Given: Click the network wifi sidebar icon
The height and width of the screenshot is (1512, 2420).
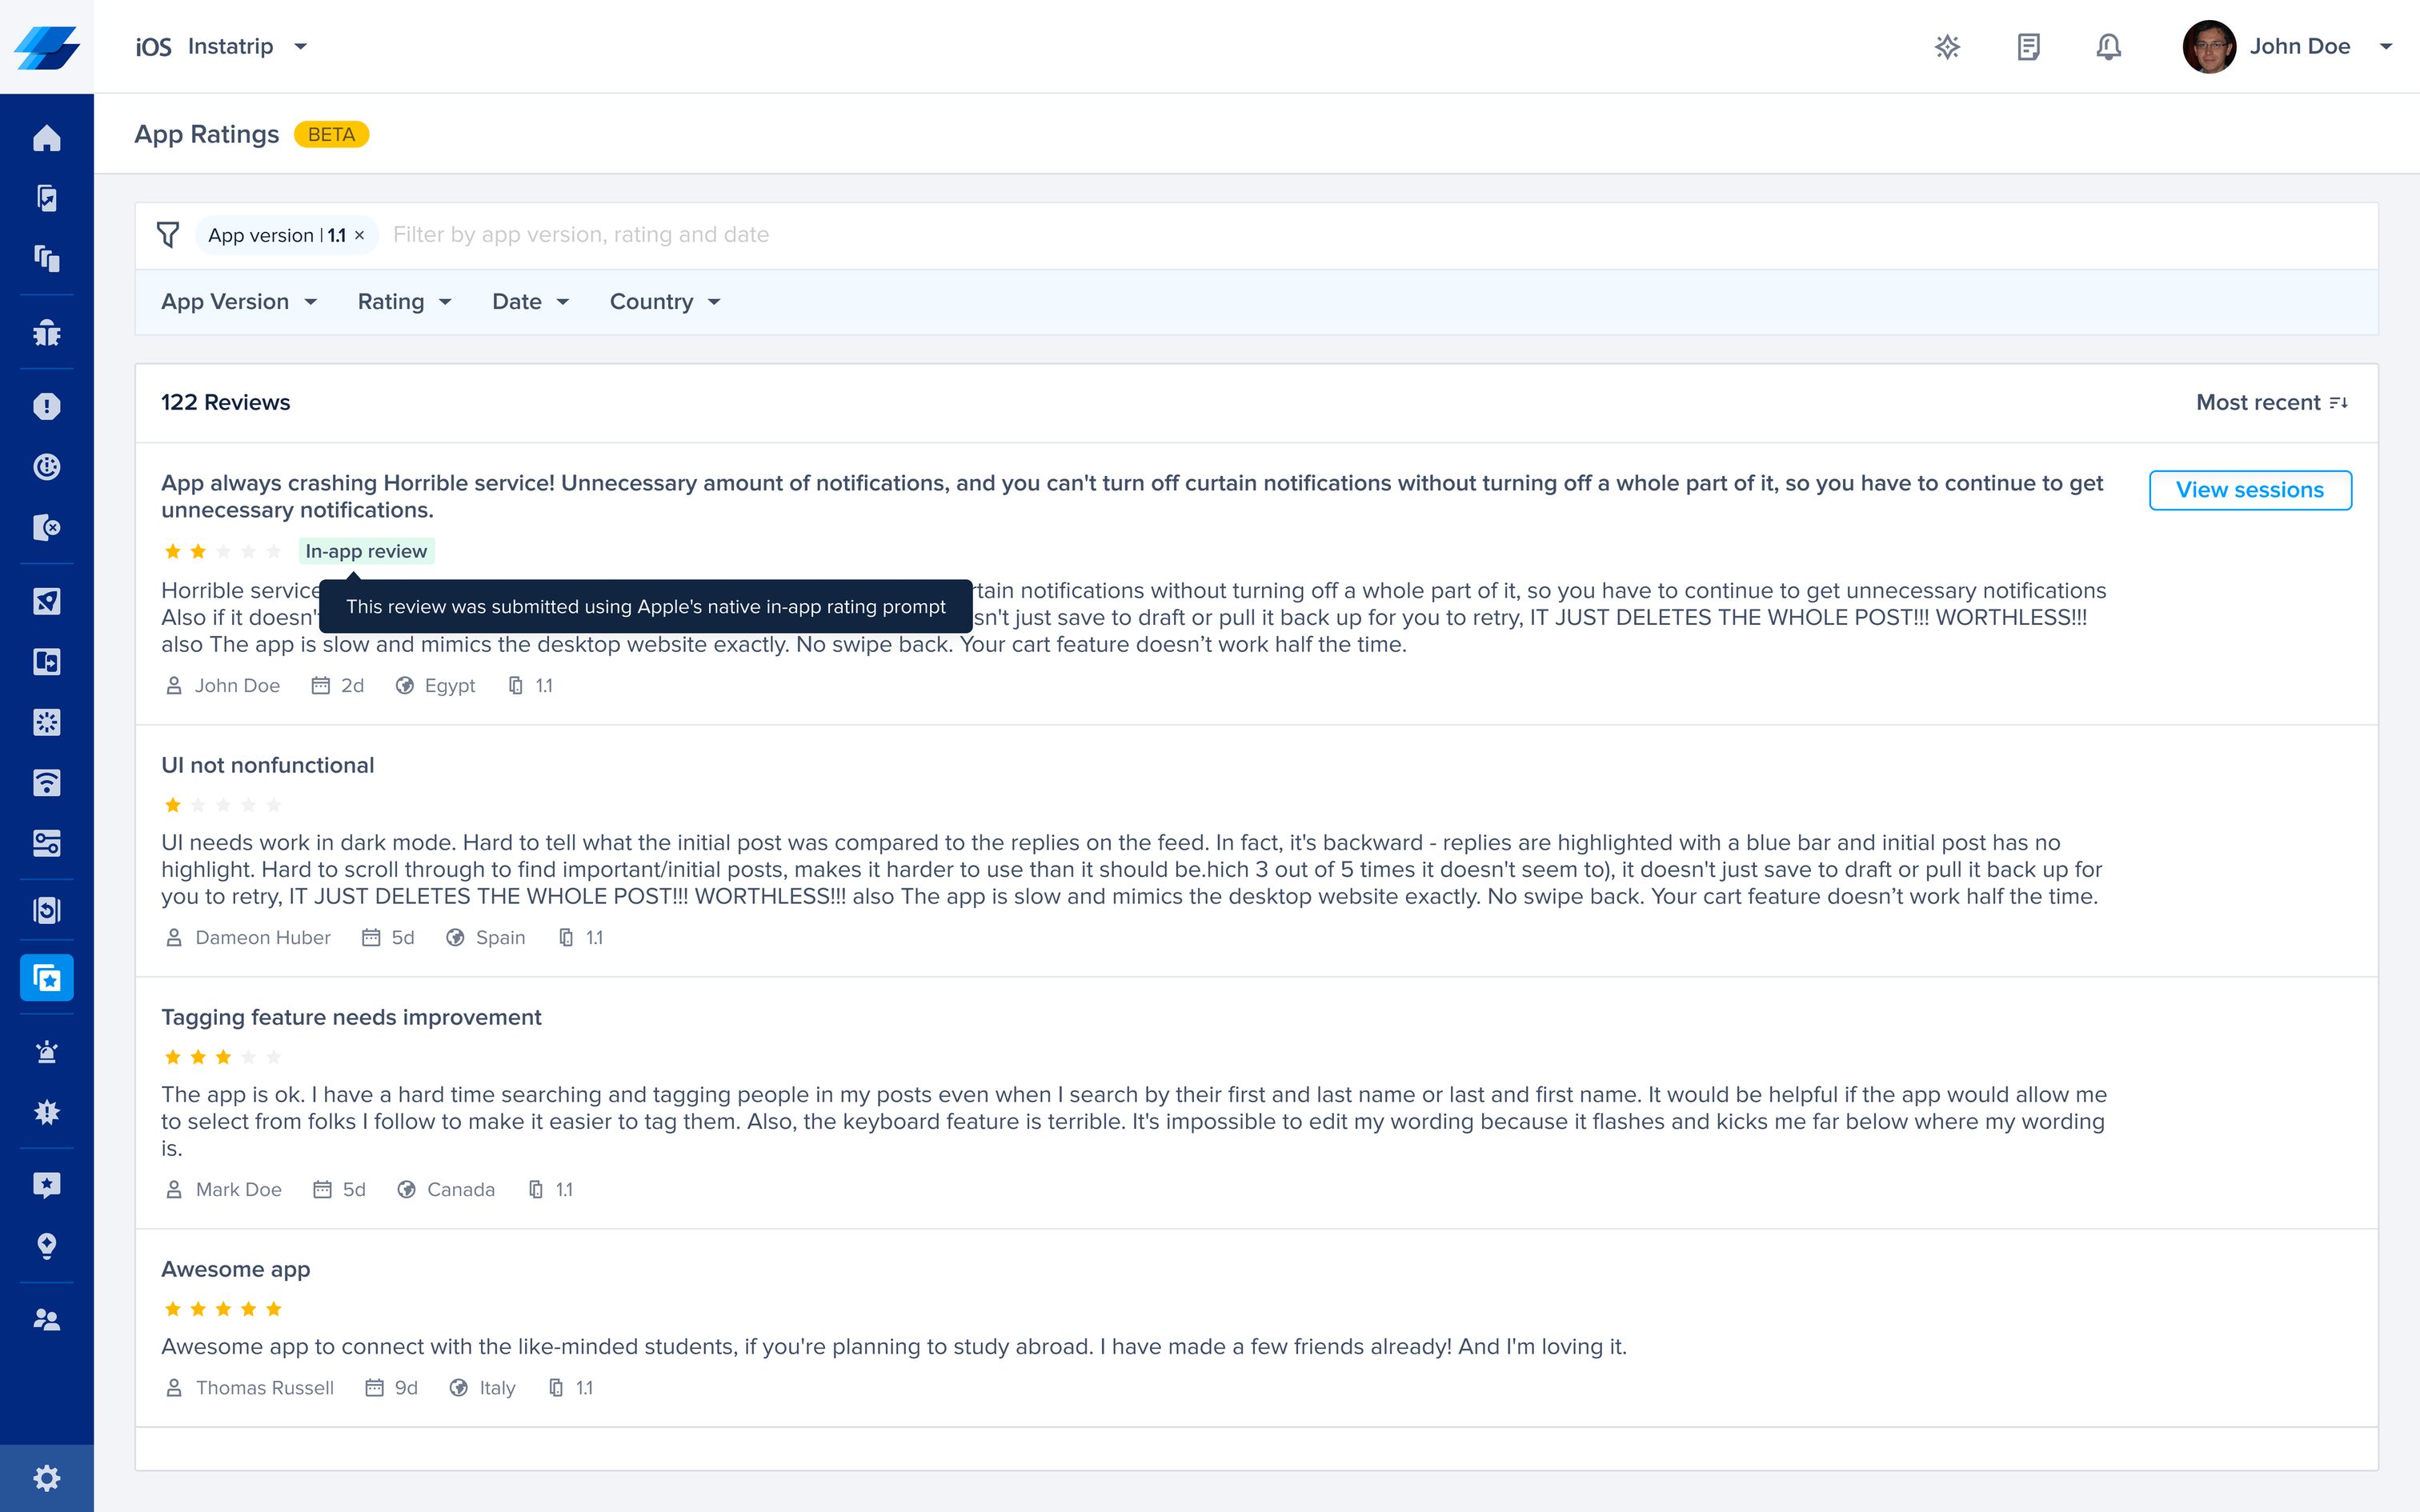Looking at the screenshot, I should coord(46,783).
